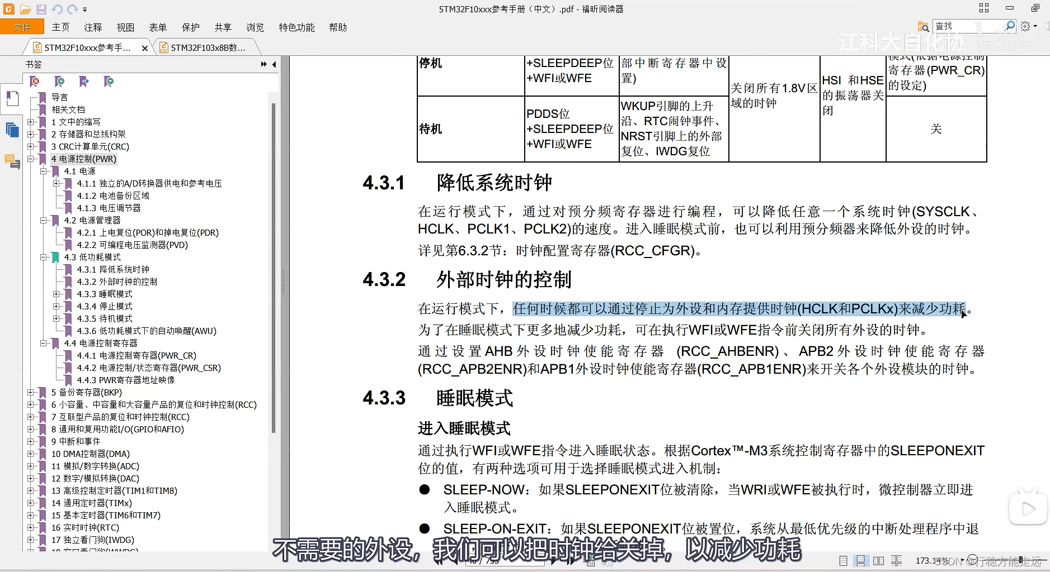Image resolution: width=1050 pixels, height=572 pixels.
Task: Collapse the 4.3 低功耗模式 bookmark node
Action: [x=43, y=257]
